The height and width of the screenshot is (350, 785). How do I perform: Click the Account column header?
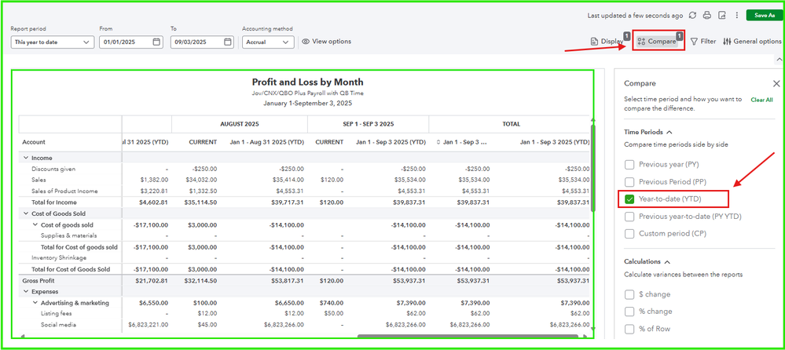[x=34, y=143]
